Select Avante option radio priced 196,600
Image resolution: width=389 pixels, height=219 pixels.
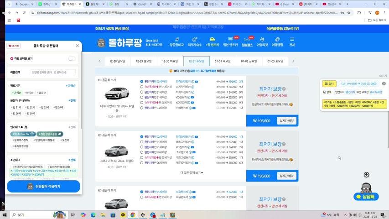point(142,82)
